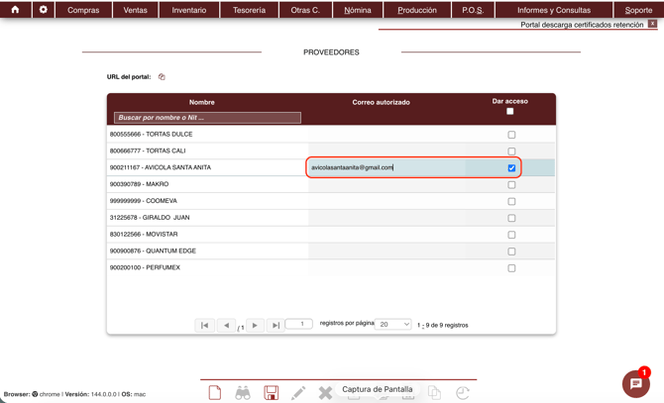Screen dimensions: 664x403
Task: Check the access box for MOVISTAR
Action: pos(511,235)
